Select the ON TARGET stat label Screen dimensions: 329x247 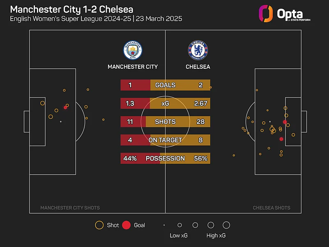tap(165, 140)
